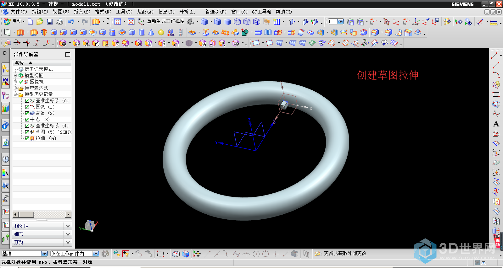
Task: Click the Edit object display palette icon
Action: tap(447, 22)
